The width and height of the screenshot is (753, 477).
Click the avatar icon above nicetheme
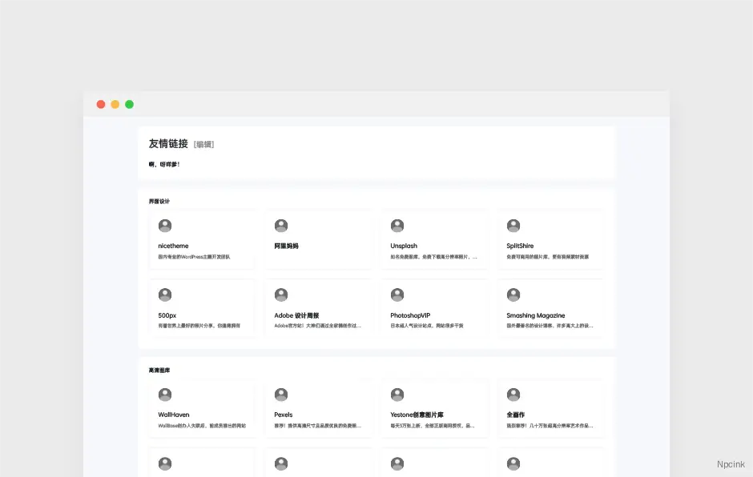click(x=165, y=226)
